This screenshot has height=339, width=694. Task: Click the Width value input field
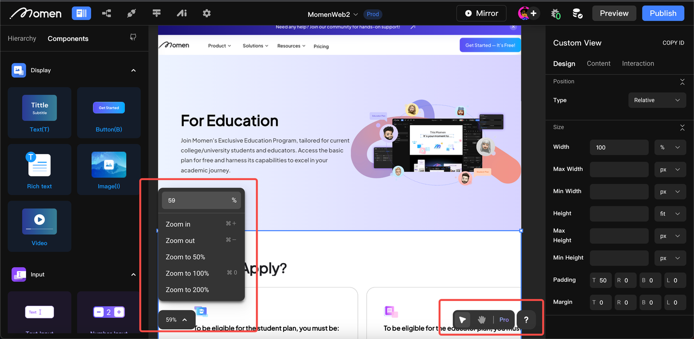click(x=619, y=148)
